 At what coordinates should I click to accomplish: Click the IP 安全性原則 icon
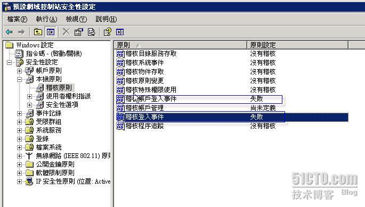click(29, 181)
